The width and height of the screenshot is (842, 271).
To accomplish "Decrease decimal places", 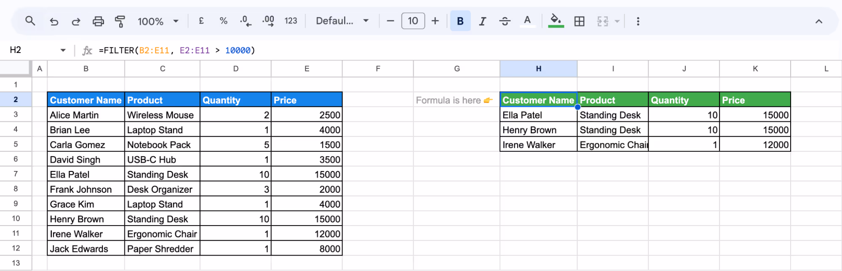I will click(x=246, y=21).
